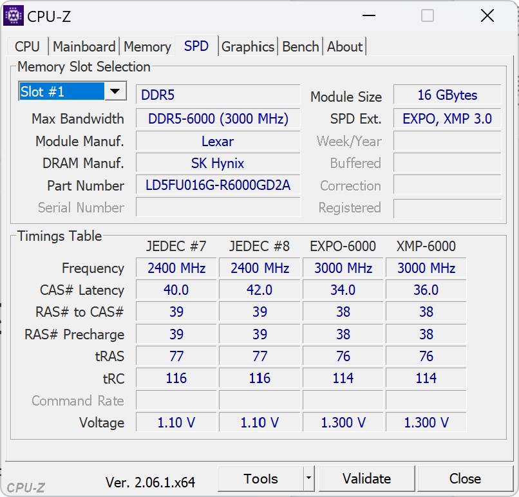This screenshot has width=519, height=497.
Task: Click the Close button
Action: [465, 478]
